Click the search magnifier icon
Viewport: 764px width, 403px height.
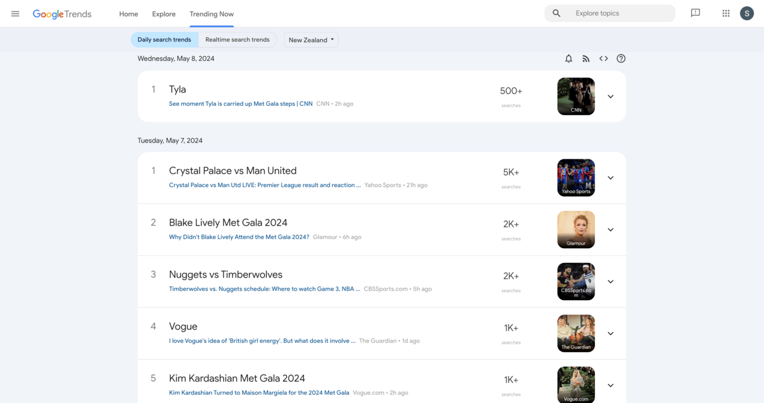pos(556,13)
